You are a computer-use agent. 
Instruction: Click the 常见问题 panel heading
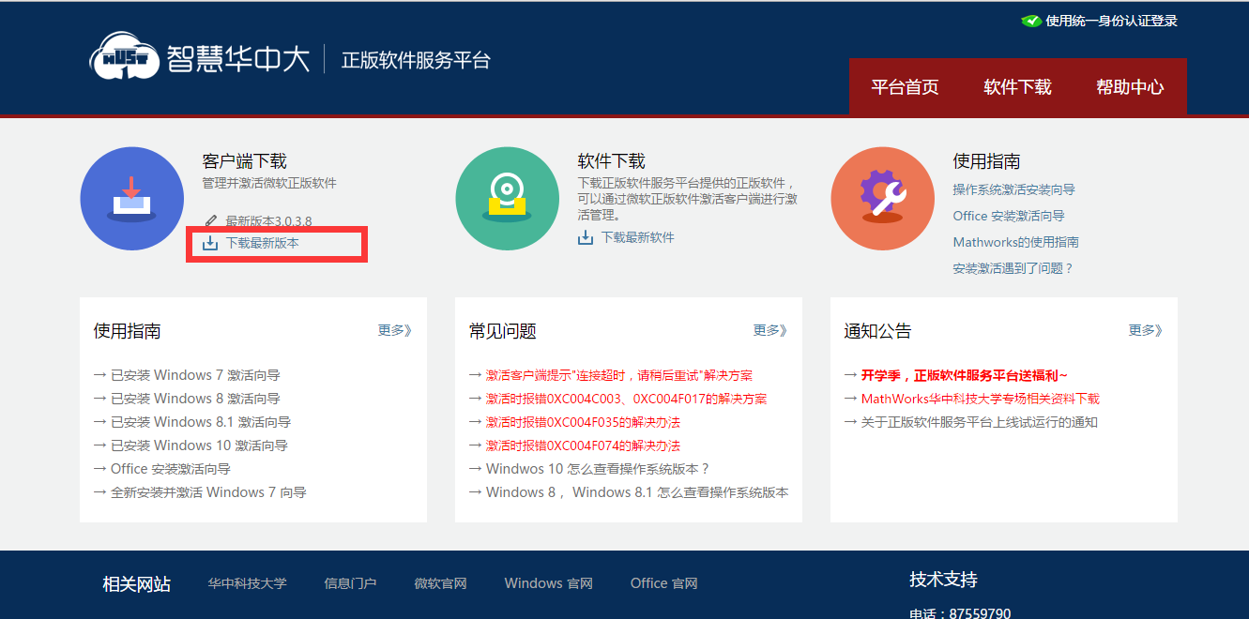tap(502, 331)
